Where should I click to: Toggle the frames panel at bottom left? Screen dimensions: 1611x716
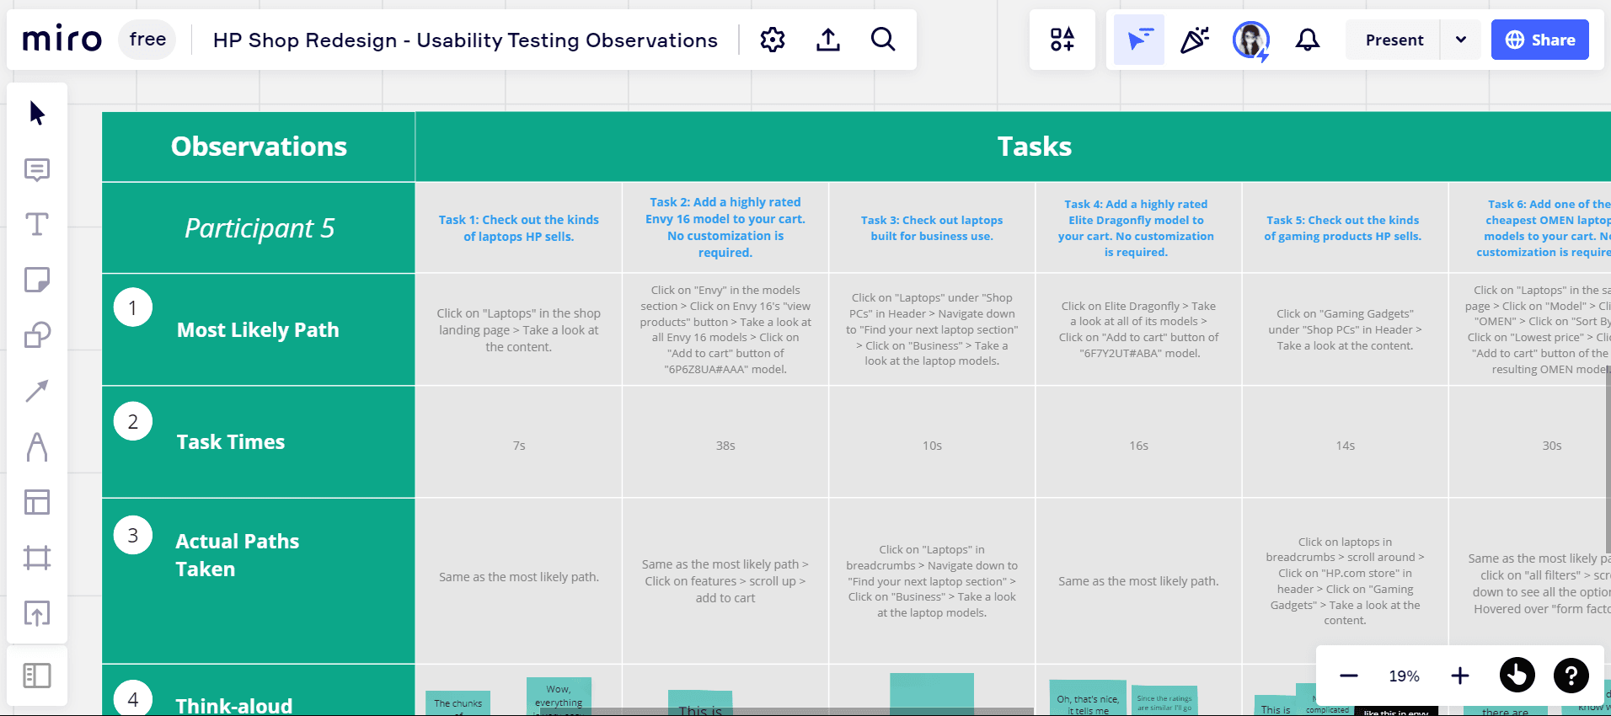click(x=37, y=676)
